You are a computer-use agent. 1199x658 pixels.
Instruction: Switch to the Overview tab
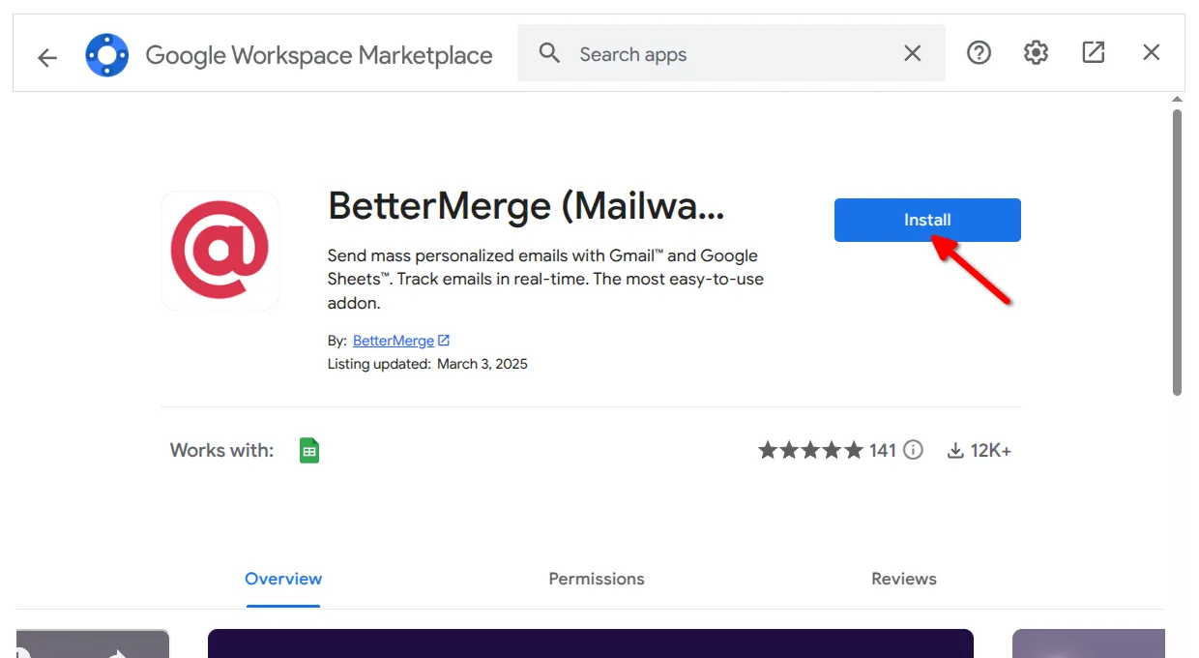click(283, 579)
